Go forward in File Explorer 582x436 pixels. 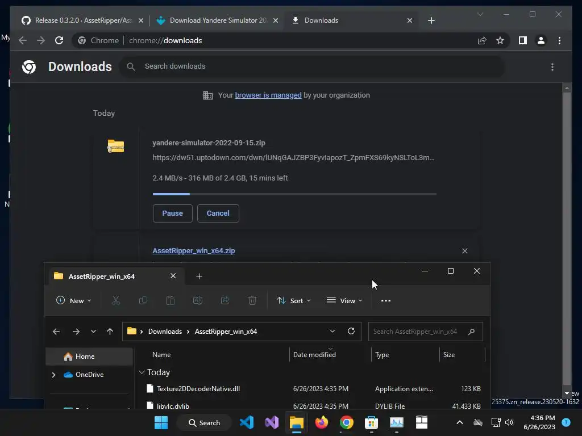76,332
